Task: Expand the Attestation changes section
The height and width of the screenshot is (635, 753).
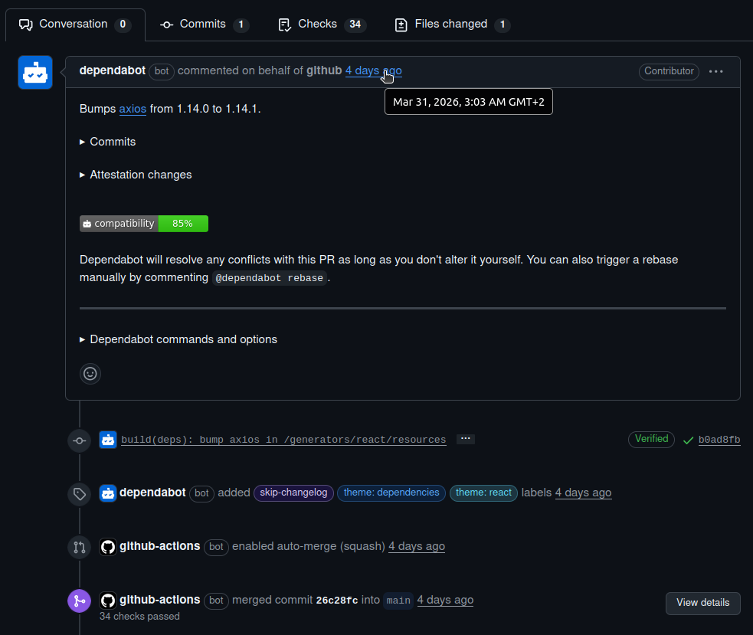Action: [136, 175]
